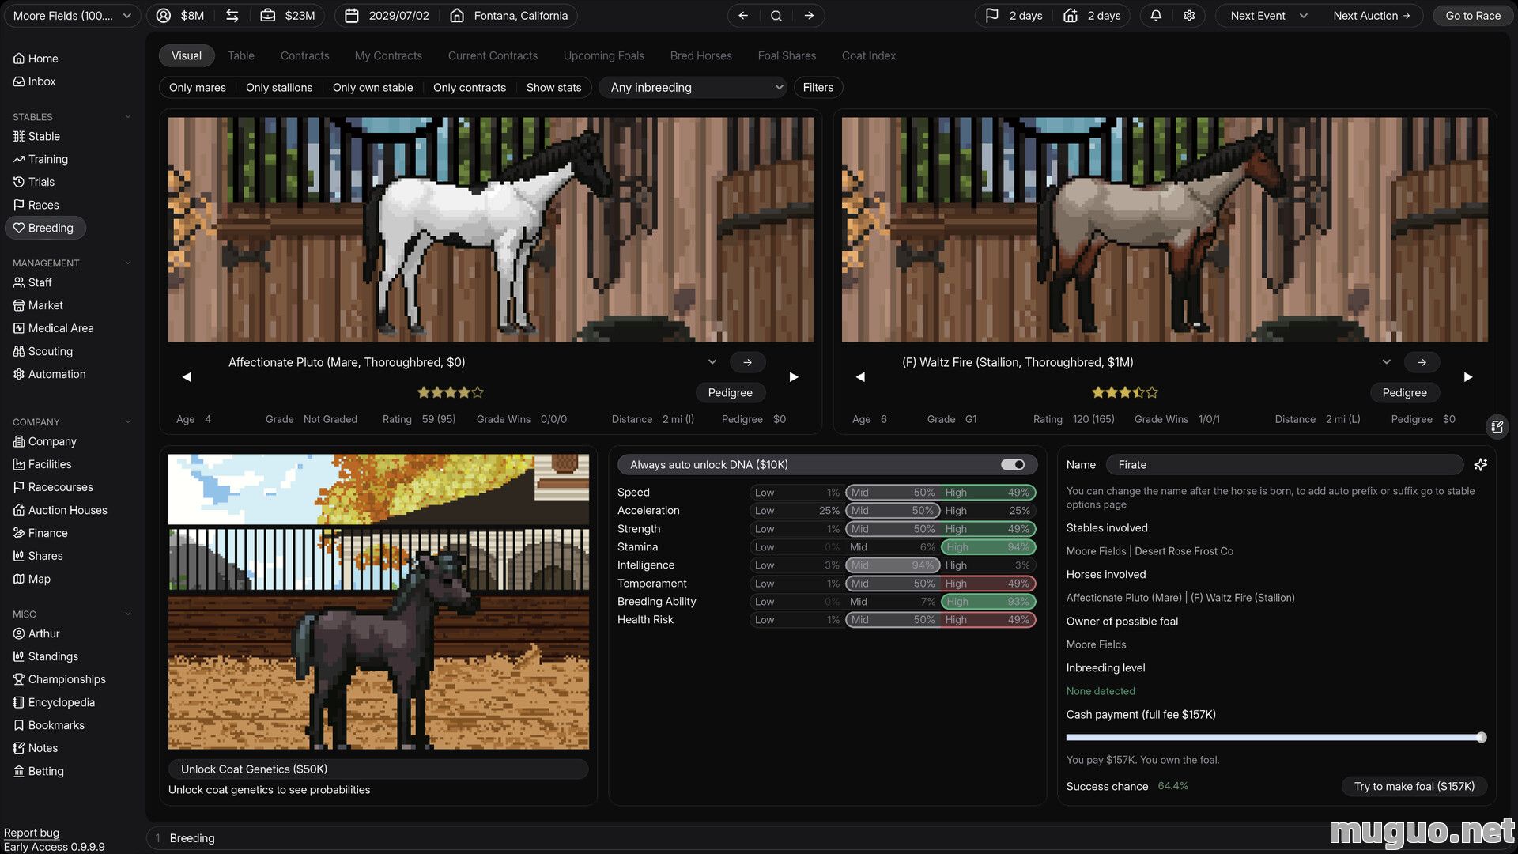Viewport: 1518px width, 854px height.
Task: Toggle the Only stallions filter
Action: (279, 88)
